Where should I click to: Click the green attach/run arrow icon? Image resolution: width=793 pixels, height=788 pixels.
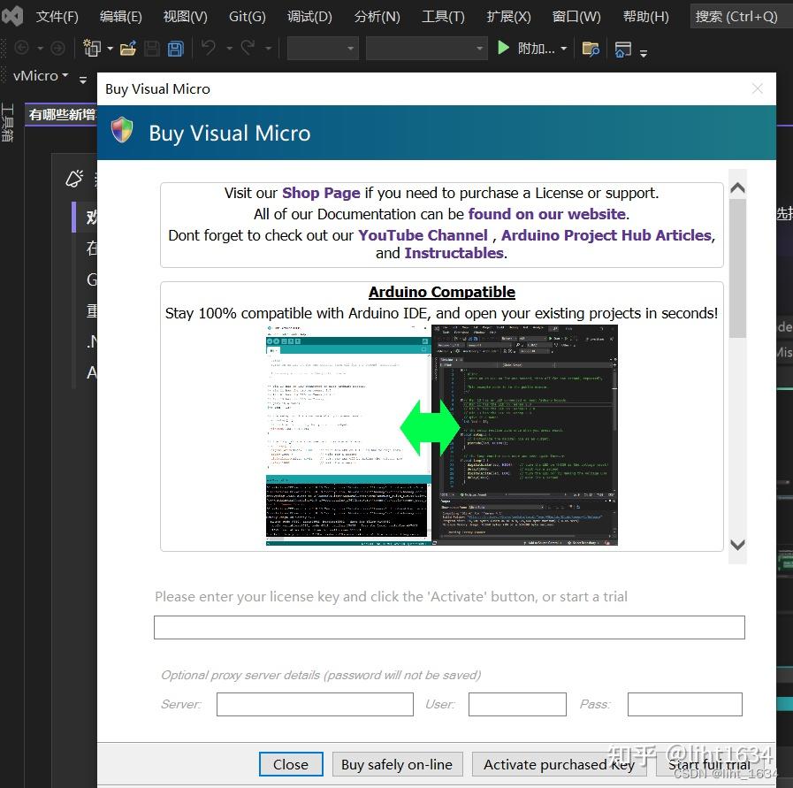click(x=504, y=49)
